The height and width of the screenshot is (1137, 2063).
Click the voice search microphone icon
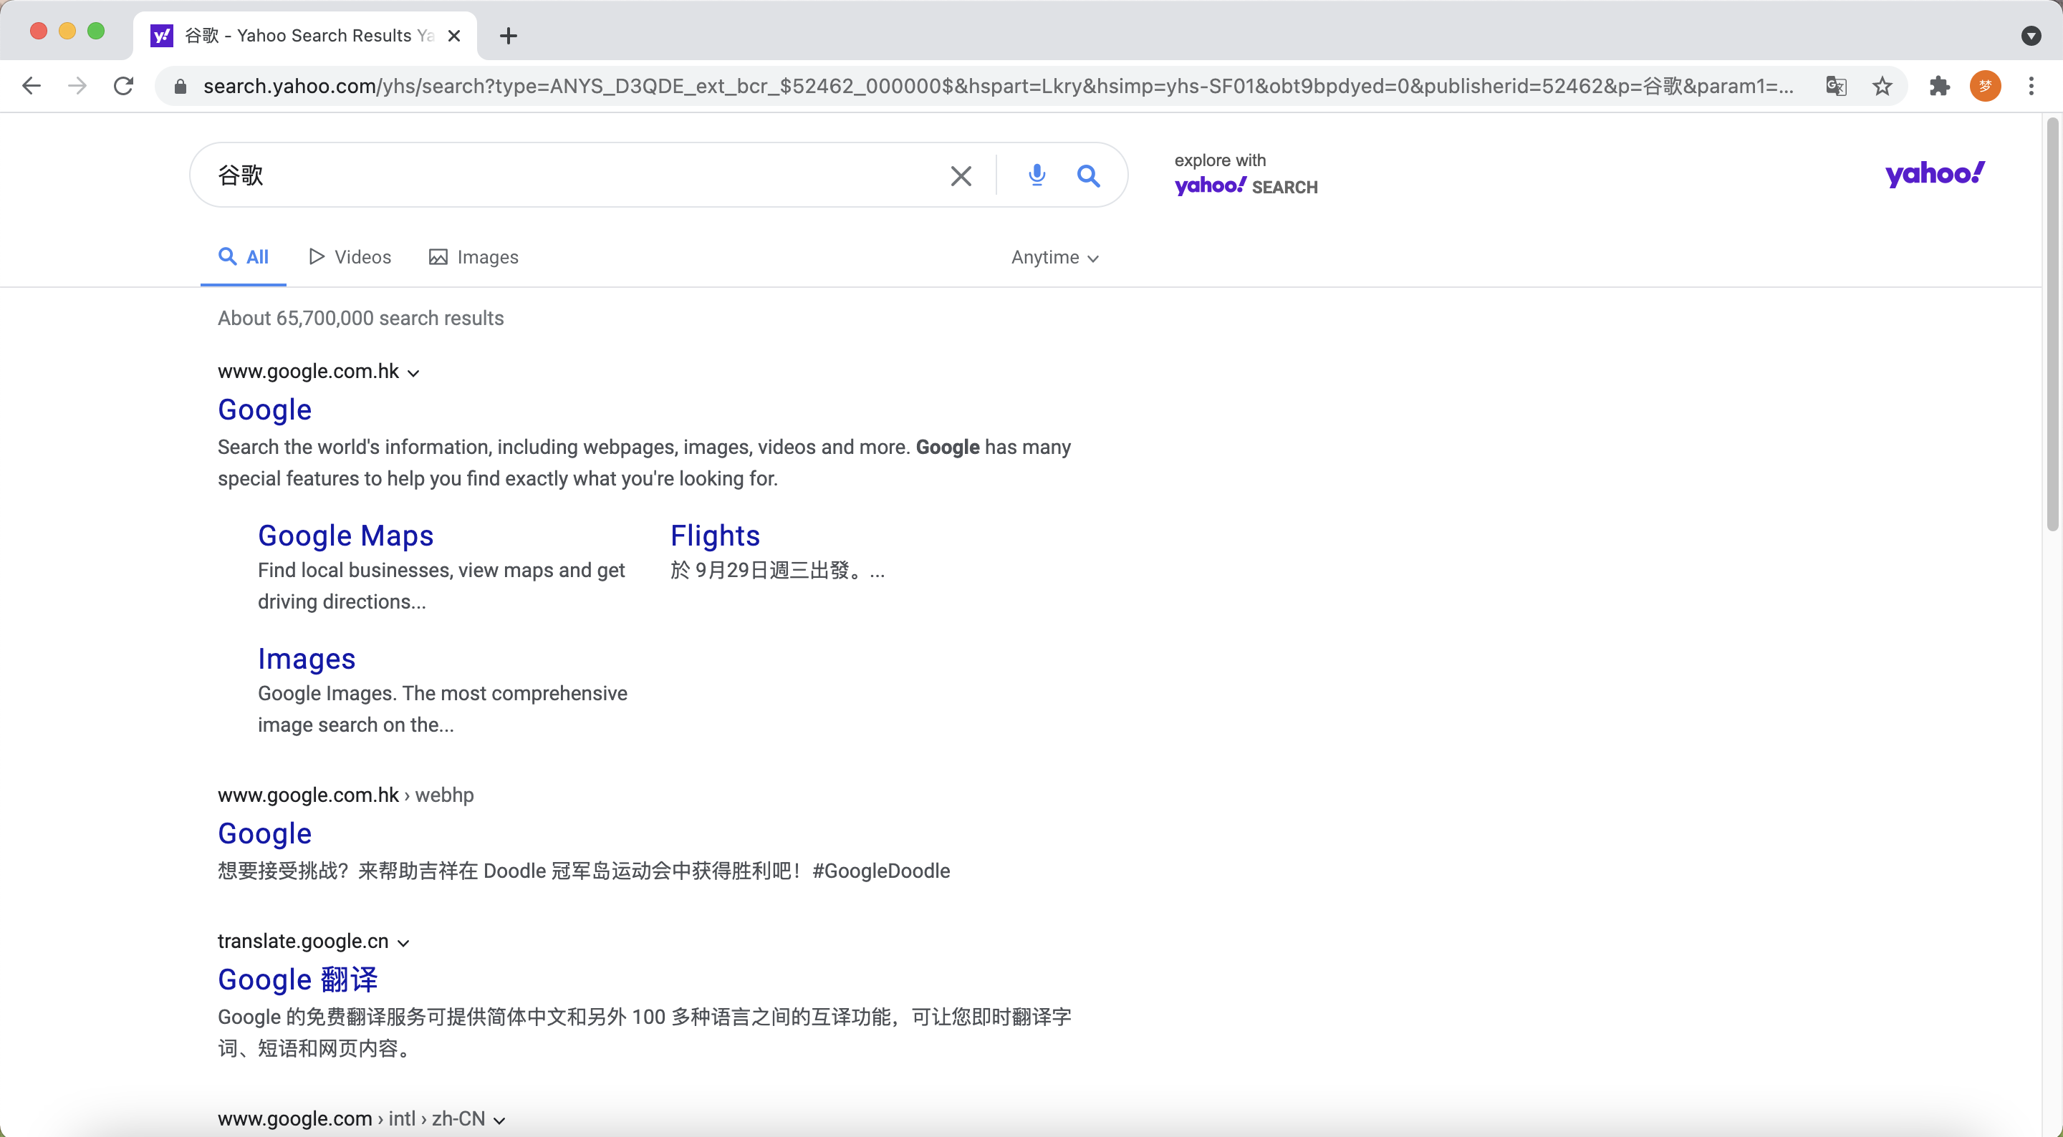pyautogui.click(x=1037, y=175)
